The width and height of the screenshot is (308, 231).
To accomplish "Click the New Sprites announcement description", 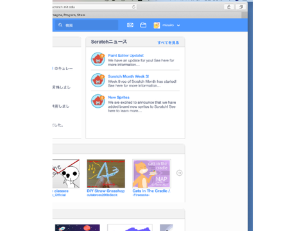I will pos(142,107).
